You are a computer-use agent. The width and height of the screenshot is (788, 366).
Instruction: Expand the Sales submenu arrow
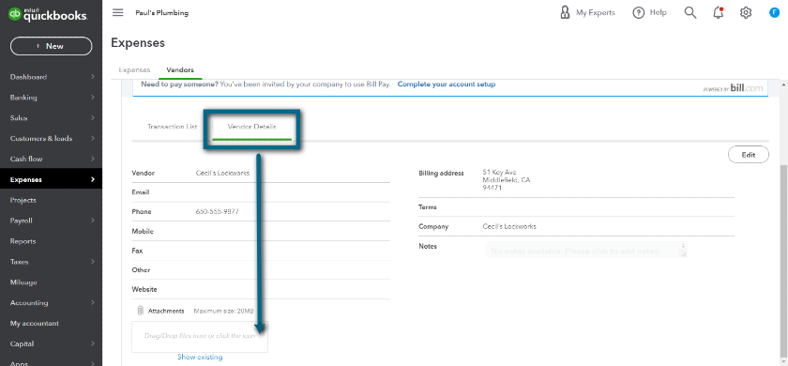tap(93, 118)
